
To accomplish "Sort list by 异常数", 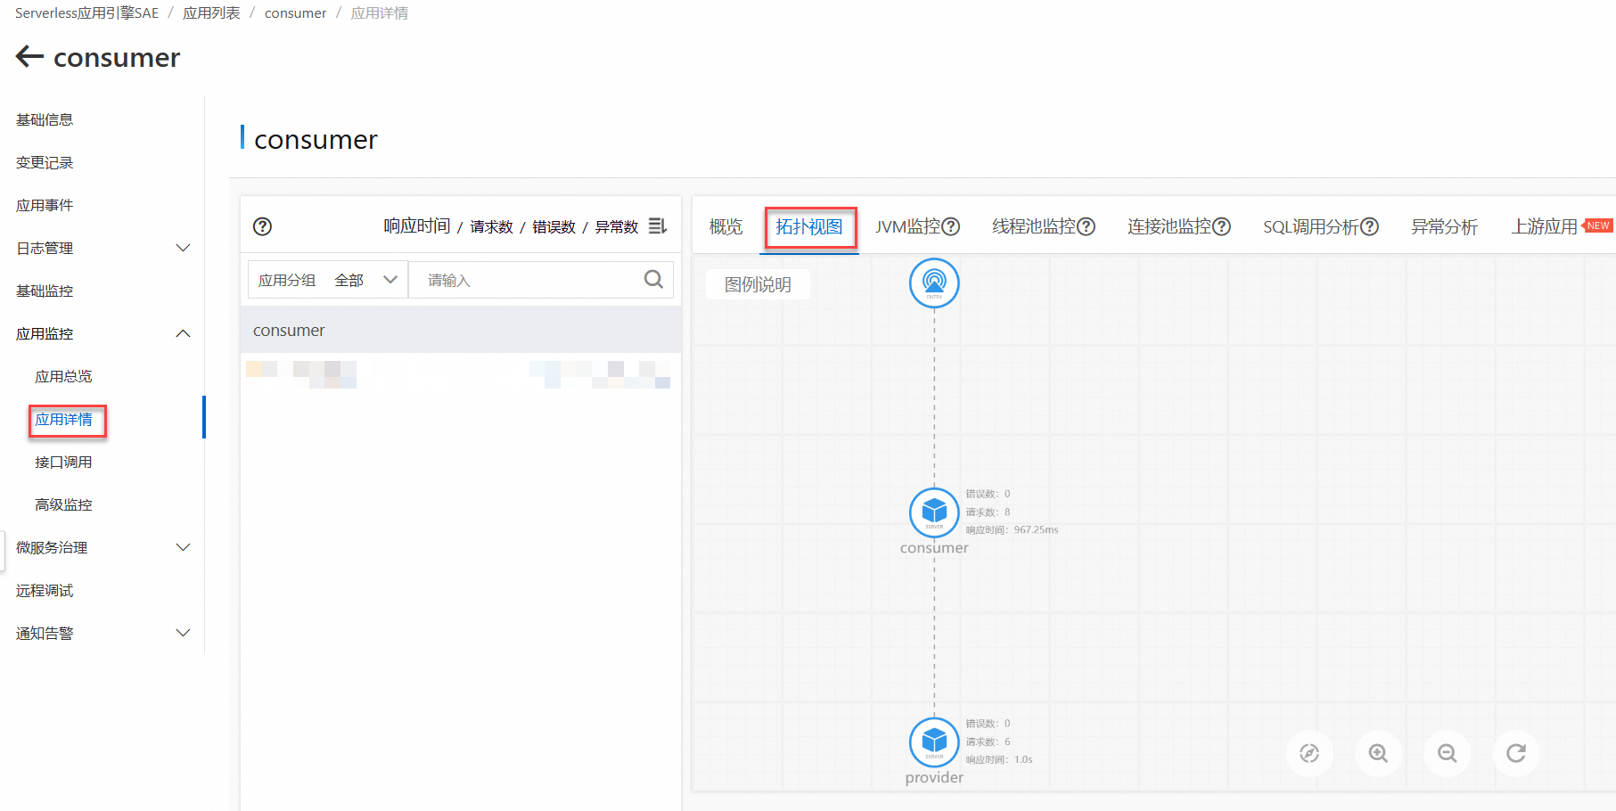I will click(616, 226).
